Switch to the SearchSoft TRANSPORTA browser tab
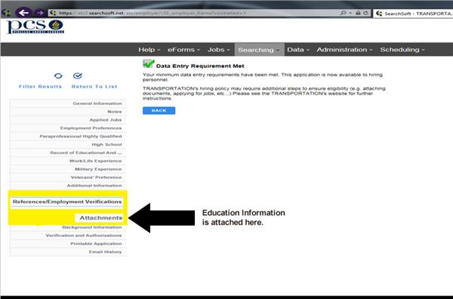Viewport: 453px width, 299px height. coord(414,14)
